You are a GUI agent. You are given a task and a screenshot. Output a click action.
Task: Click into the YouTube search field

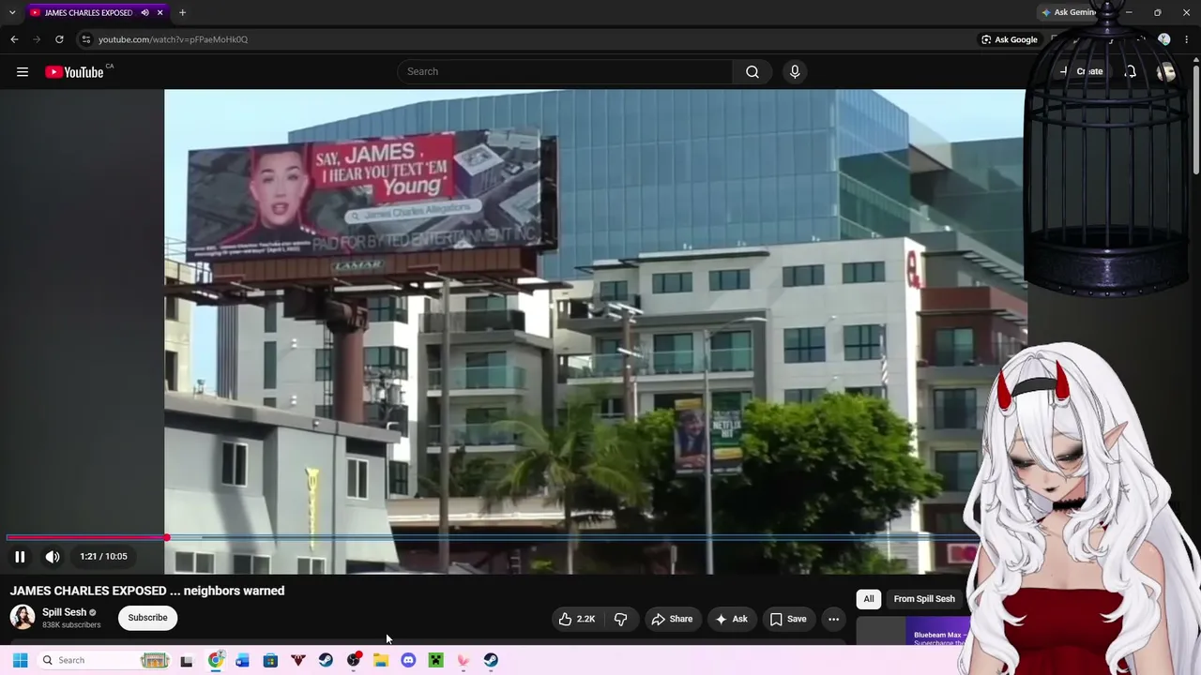[565, 71]
